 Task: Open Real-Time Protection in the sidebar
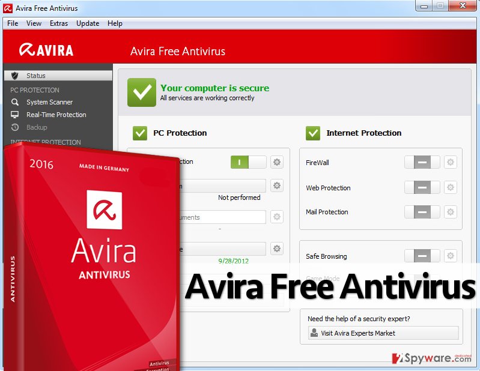[56, 115]
